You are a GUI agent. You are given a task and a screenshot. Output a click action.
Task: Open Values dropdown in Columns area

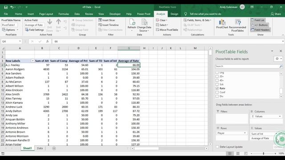[x=280, y=116]
